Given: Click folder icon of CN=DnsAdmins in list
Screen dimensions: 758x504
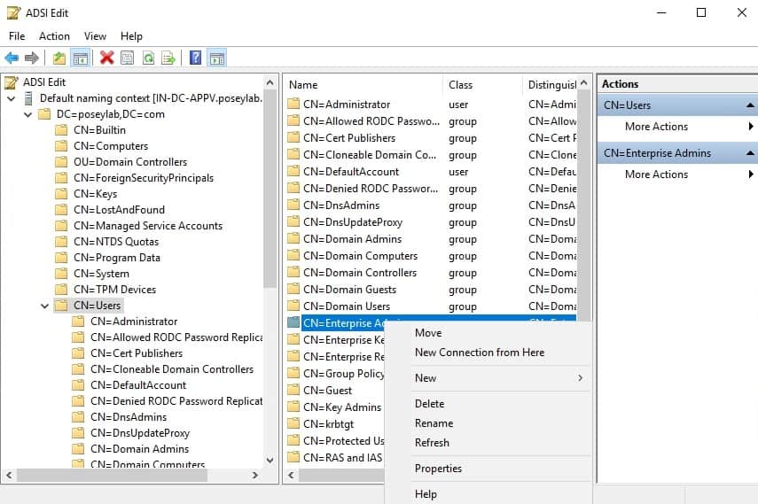Looking at the screenshot, I should 293,205.
